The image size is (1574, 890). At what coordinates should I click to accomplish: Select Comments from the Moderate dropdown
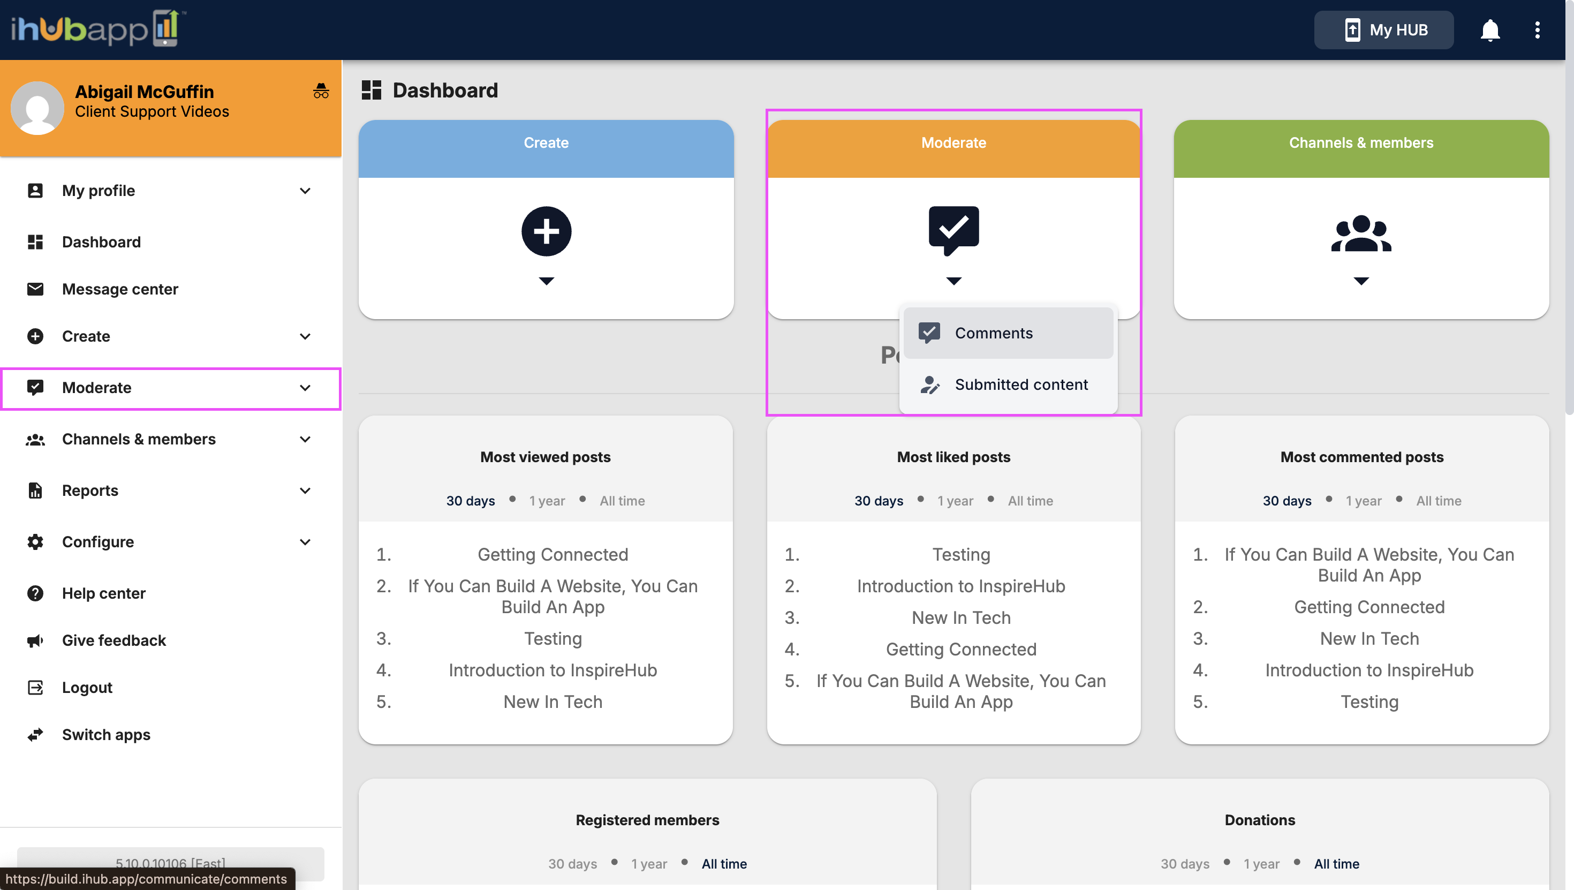(1008, 333)
